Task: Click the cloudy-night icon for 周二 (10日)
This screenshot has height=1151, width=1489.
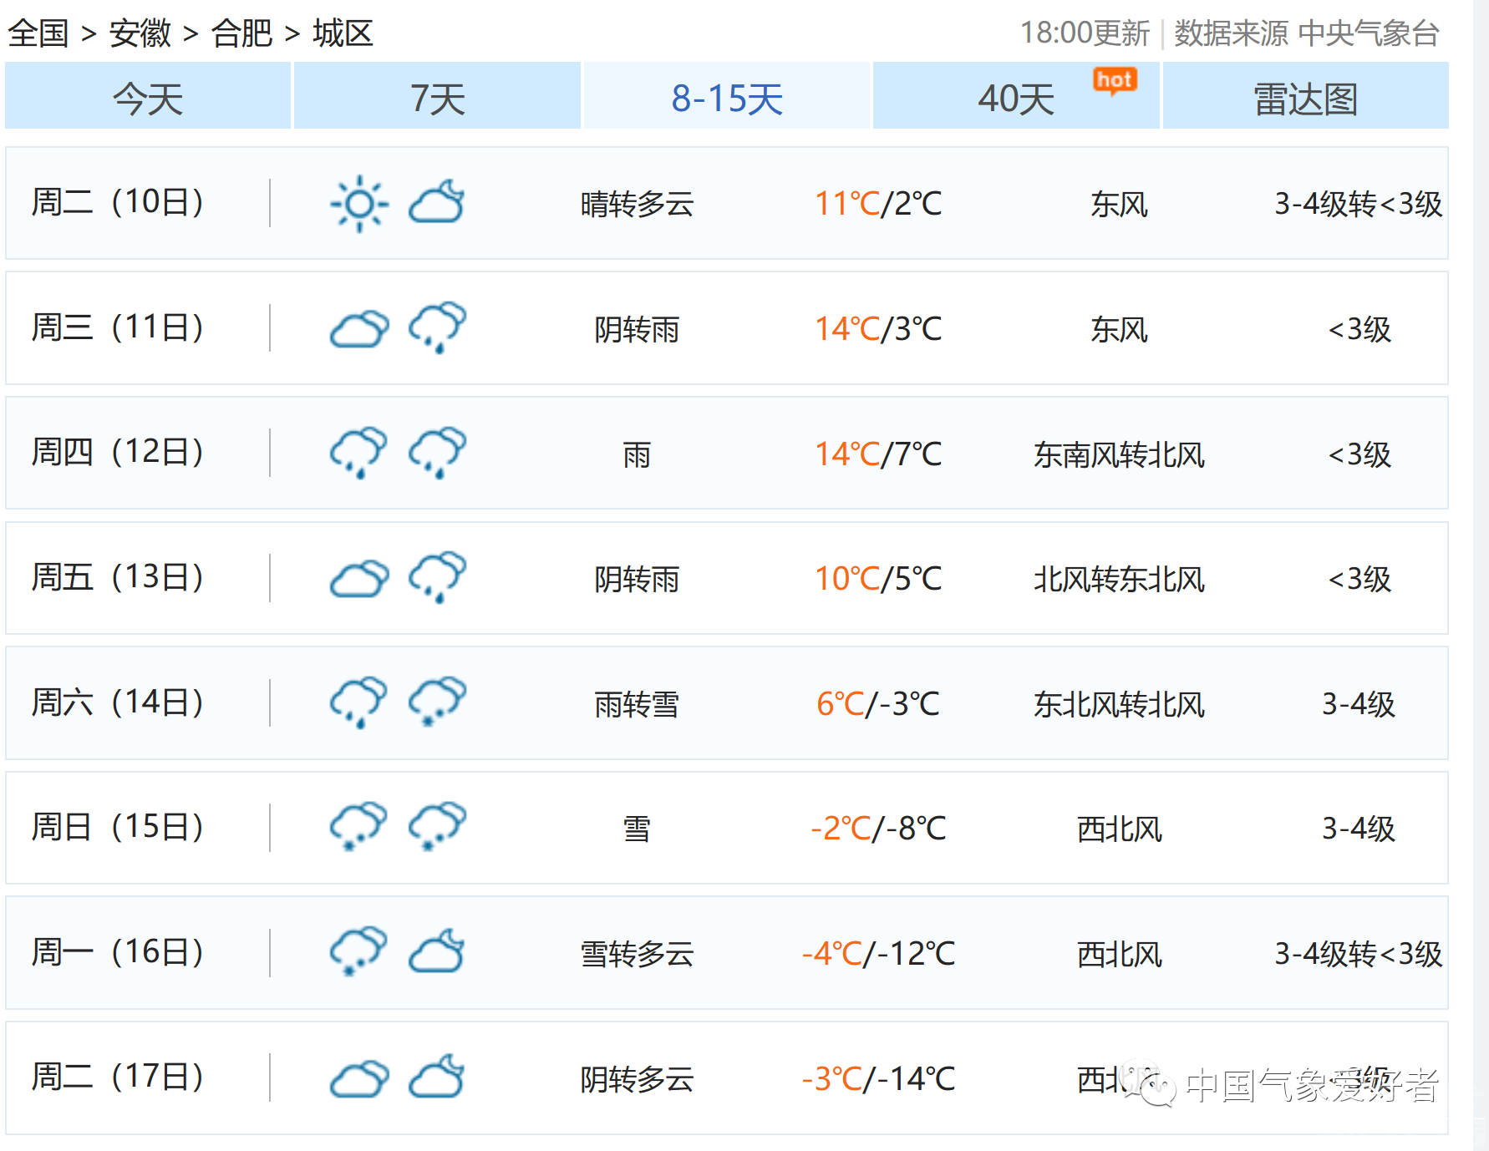Action: click(437, 203)
